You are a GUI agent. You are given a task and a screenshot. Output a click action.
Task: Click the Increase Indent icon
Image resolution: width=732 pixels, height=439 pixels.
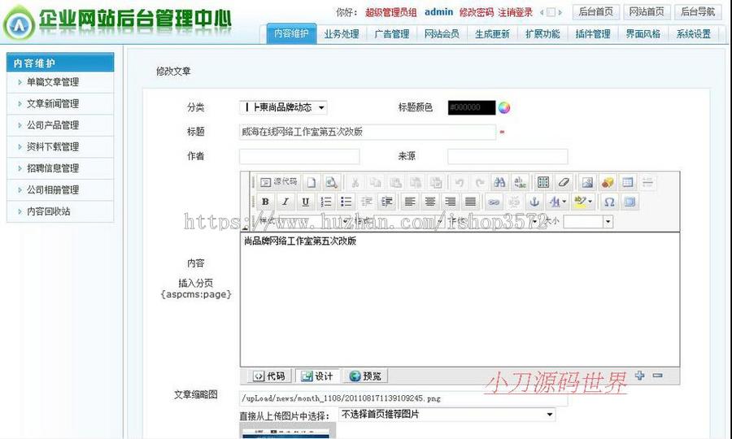click(x=386, y=202)
